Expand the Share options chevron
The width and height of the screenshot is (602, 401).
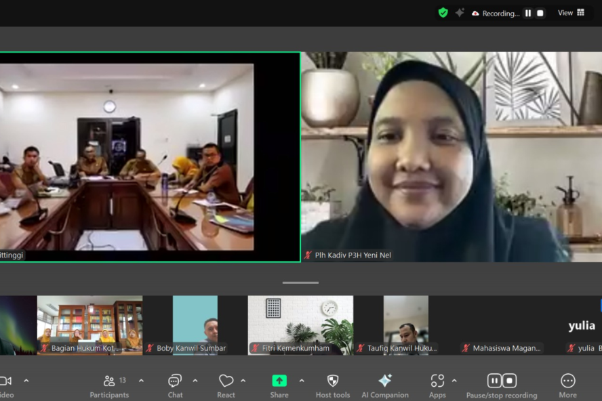pos(302,381)
